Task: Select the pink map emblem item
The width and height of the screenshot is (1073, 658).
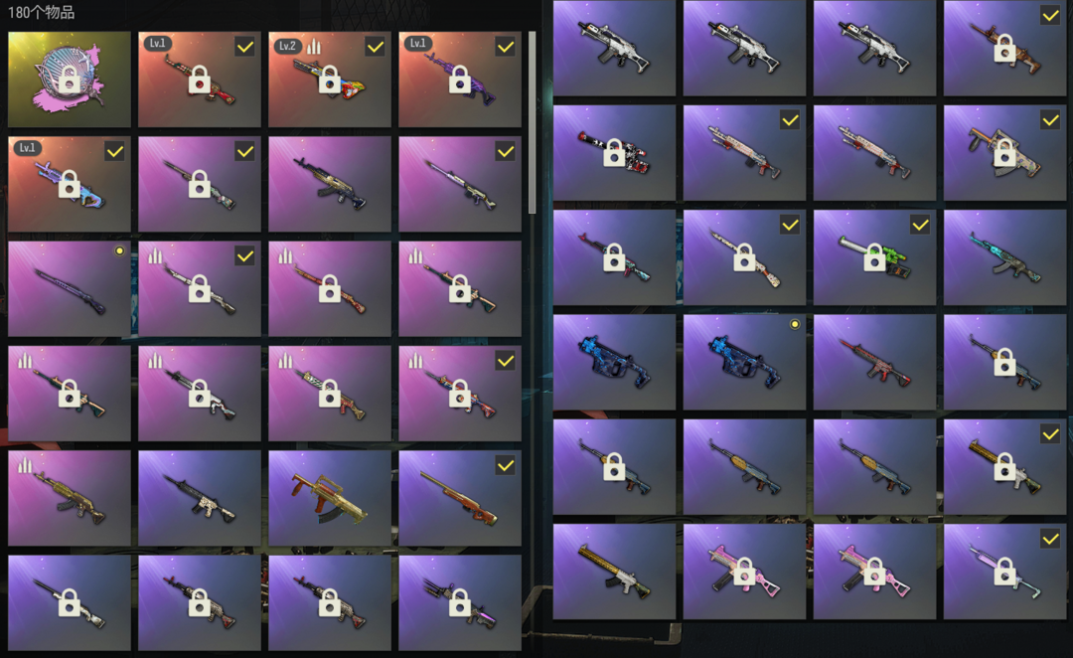Action: pyautogui.click(x=70, y=80)
